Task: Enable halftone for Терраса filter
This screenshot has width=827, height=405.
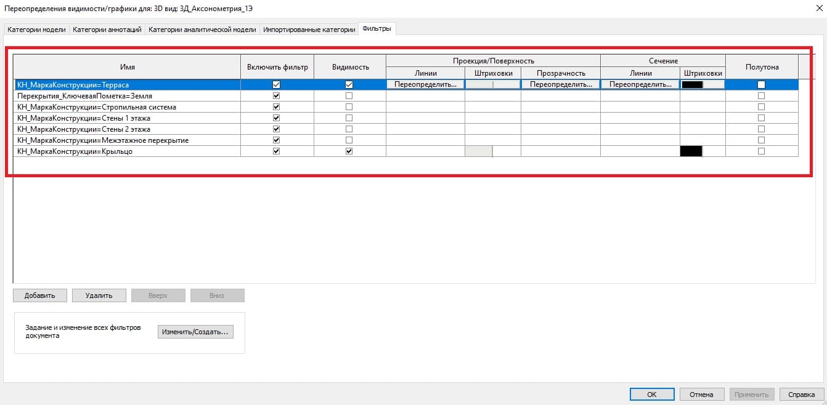Action: coord(761,85)
